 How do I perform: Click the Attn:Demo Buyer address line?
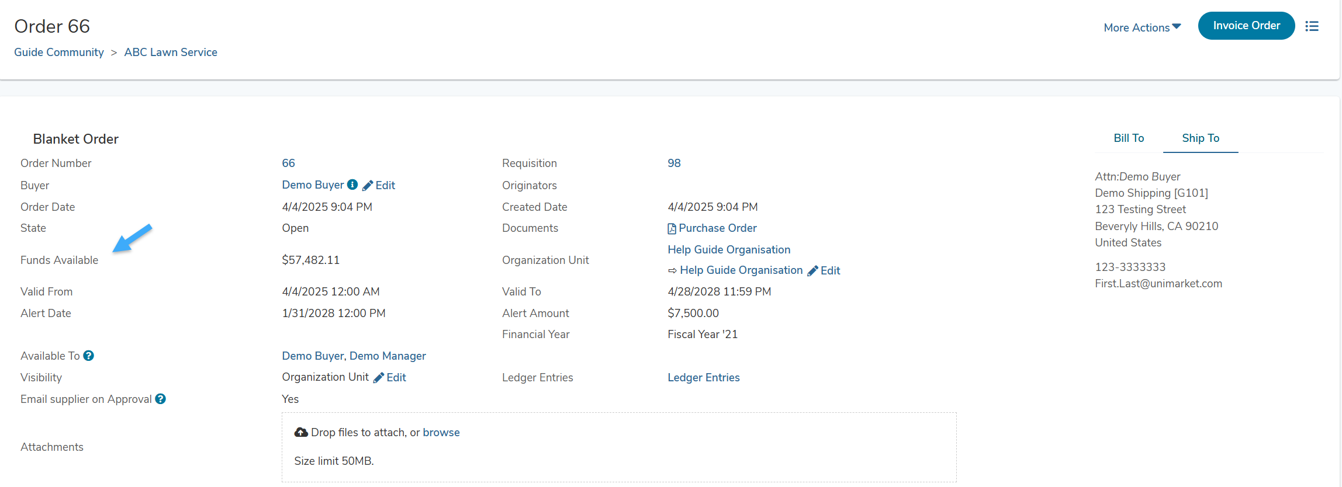point(1137,176)
